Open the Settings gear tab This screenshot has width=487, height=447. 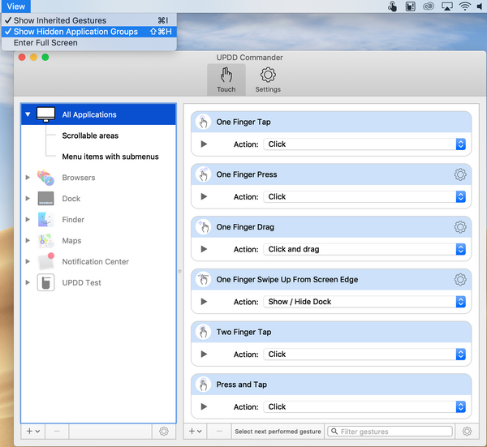coord(268,80)
